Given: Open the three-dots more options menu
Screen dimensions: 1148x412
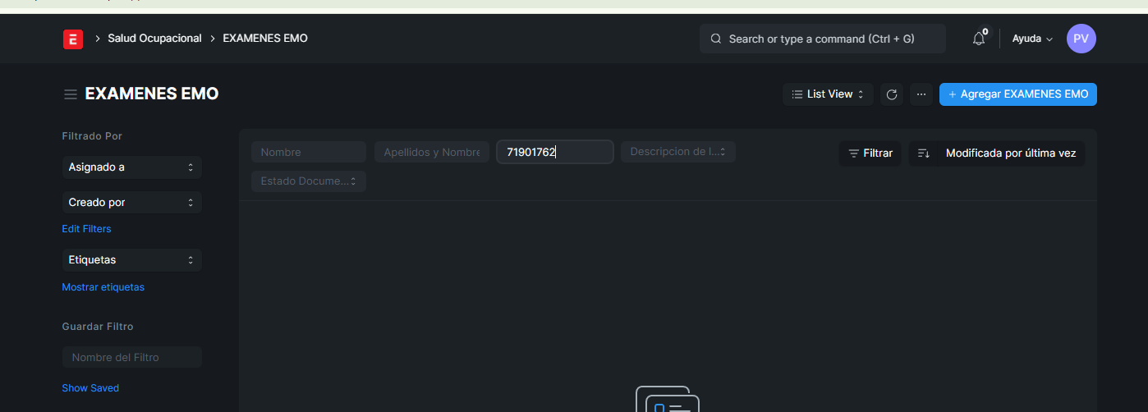Looking at the screenshot, I should tap(921, 94).
